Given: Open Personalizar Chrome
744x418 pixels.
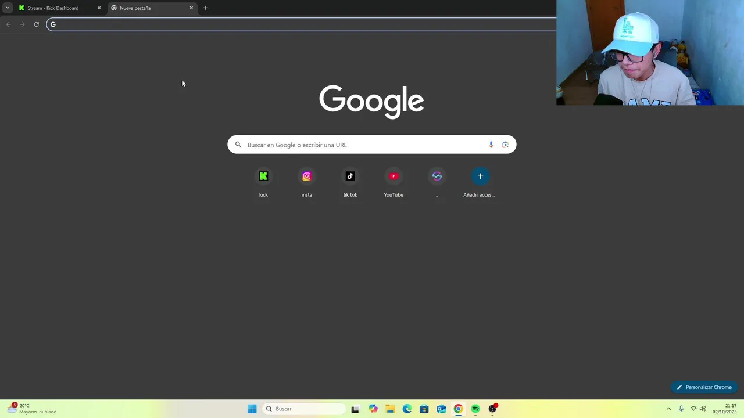Looking at the screenshot, I should coord(704,387).
